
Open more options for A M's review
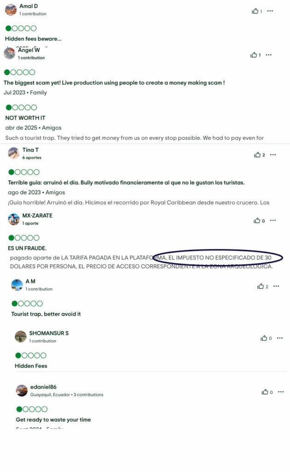click(x=276, y=286)
